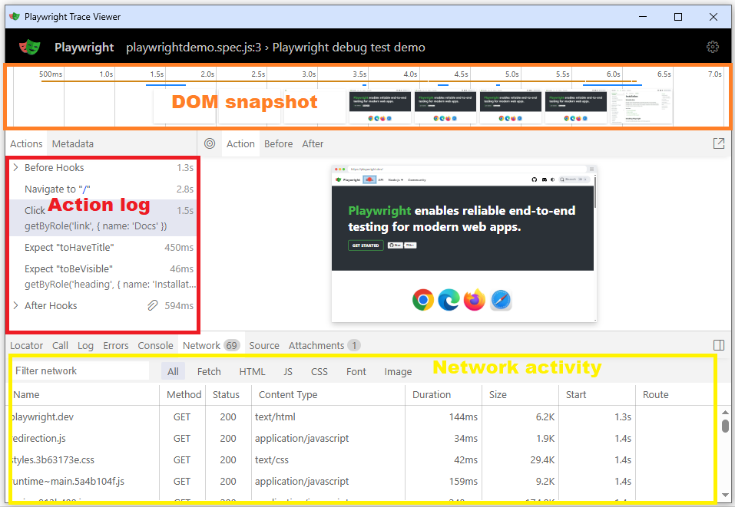The image size is (735, 507).
Task: Switch to the Actions tab
Action: 26,143
